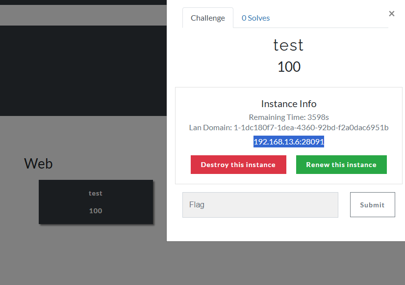Open the test challenge card under Web
The image size is (405, 285).
[x=96, y=202]
